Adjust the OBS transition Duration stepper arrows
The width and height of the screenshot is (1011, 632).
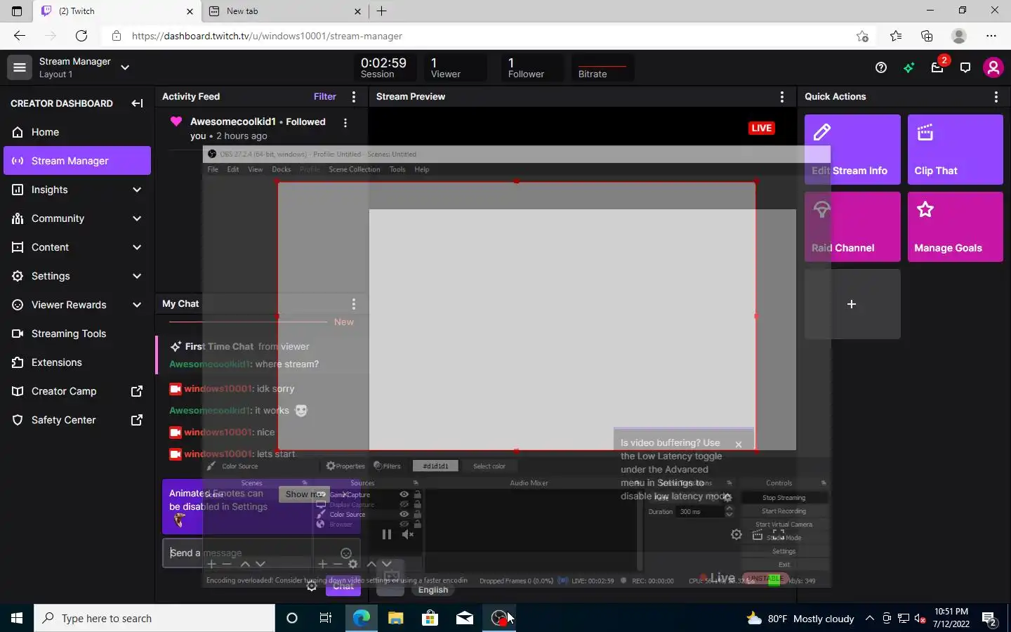(x=729, y=511)
